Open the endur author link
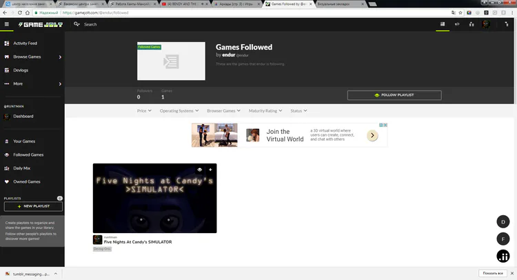The image size is (517, 280). pos(228,55)
